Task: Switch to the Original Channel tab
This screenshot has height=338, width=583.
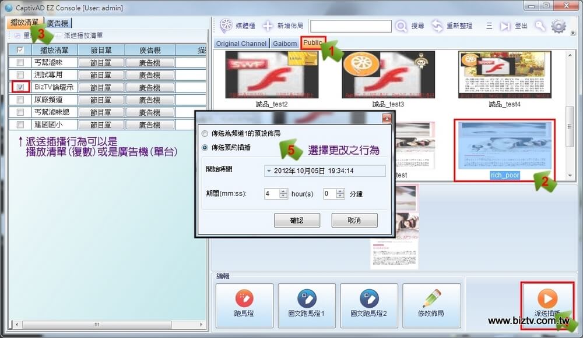Action: click(241, 44)
